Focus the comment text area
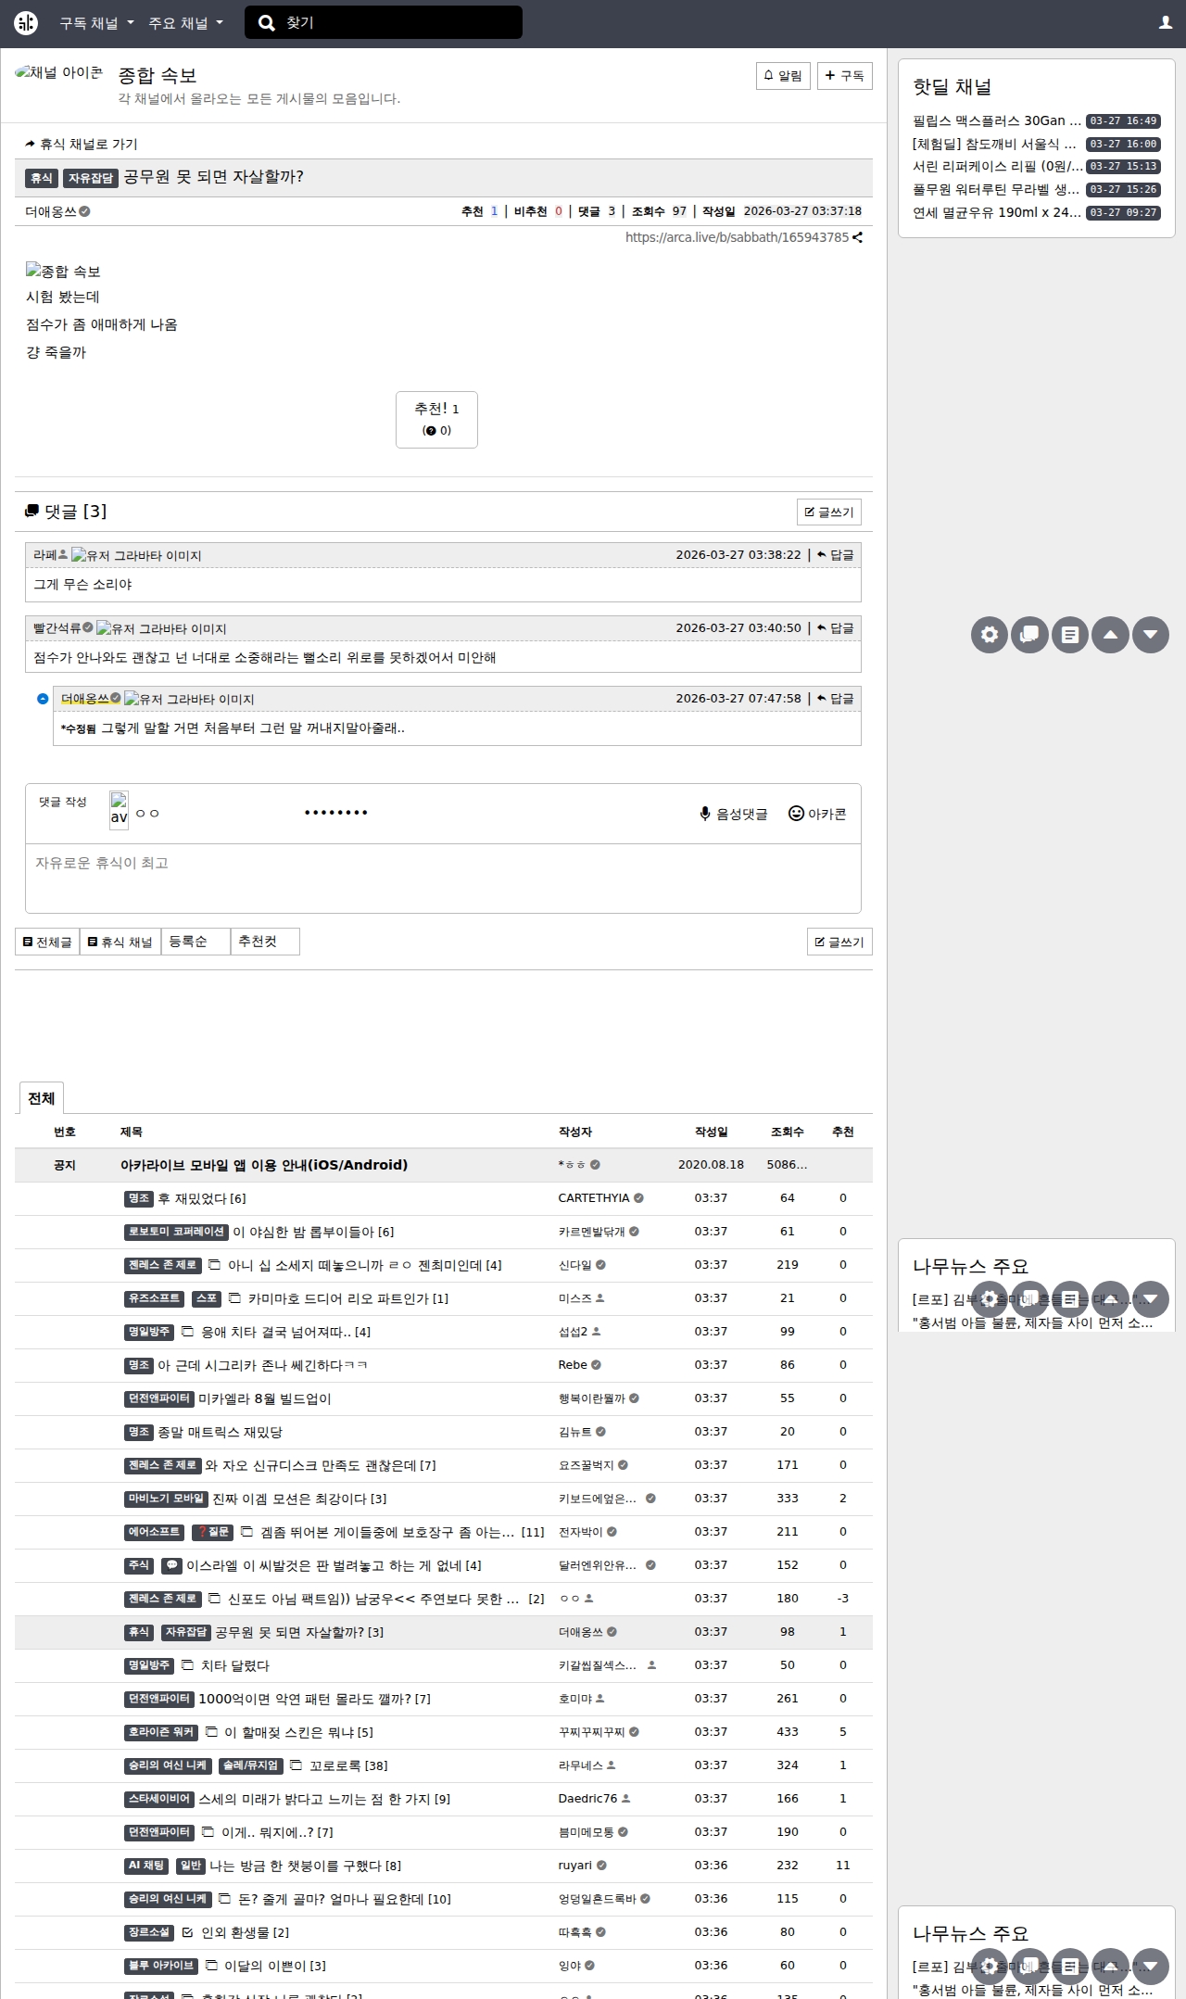Screen dimensions: 1186x1999 443,878
